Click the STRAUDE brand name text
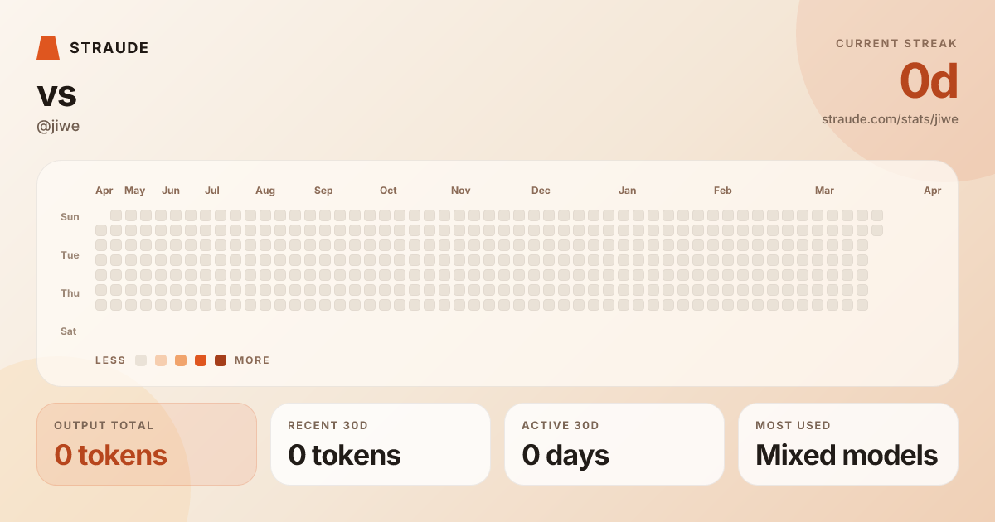This screenshot has width=995, height=522. (109, 48)
